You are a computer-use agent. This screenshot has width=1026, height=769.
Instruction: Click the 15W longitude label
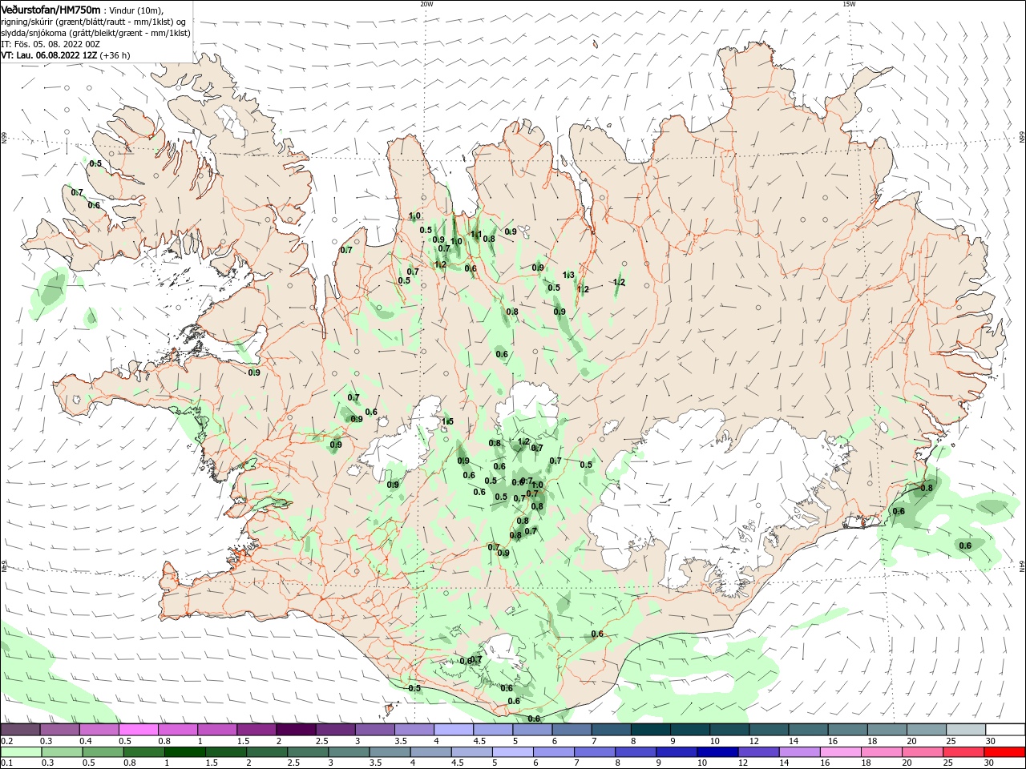click(849, 4)
